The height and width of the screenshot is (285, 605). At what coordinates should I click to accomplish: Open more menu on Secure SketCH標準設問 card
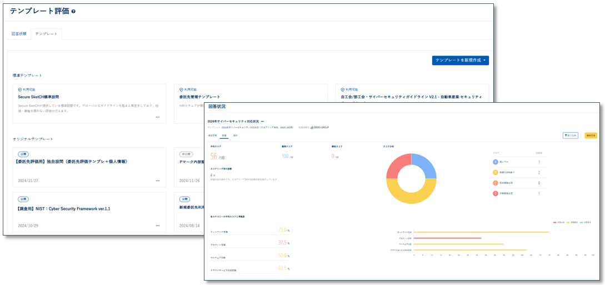point(157,117)
